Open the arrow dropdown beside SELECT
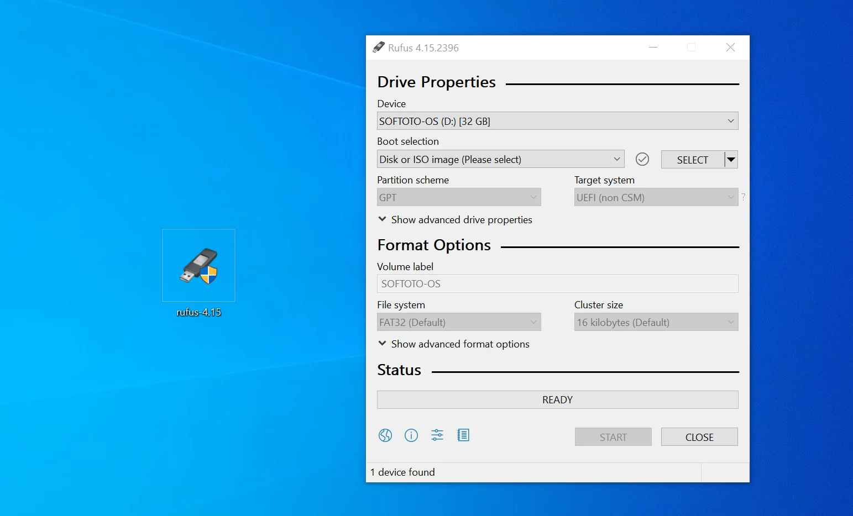 [731, 160]
